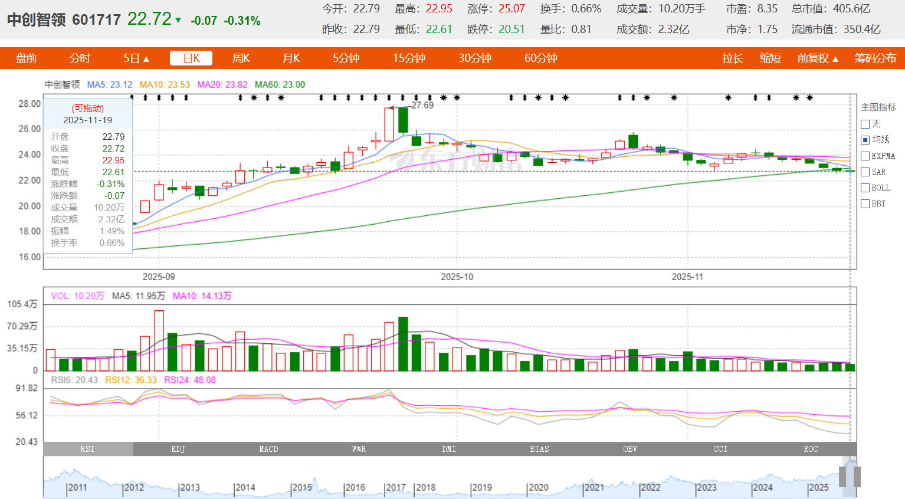Select the W%R sub-indicator tab
The image size is (905, 499).
pyautogui.click(x=359, y=449)
